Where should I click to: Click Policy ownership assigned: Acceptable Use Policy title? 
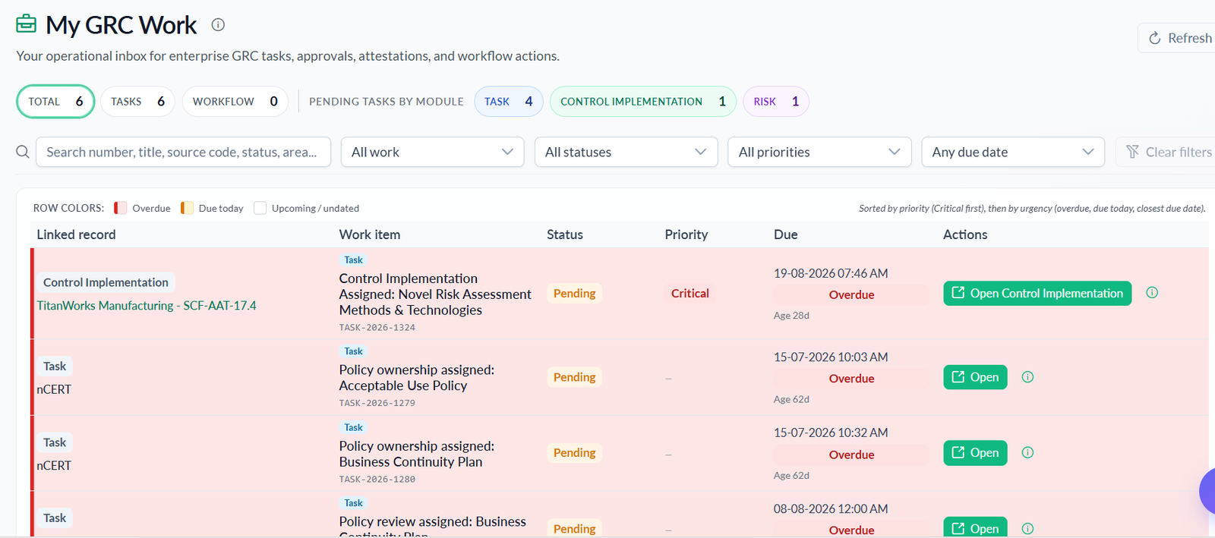[x=416, y=378]
